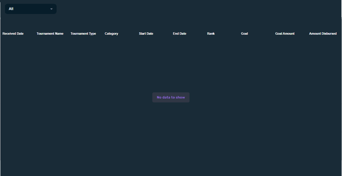Click the Goal Amount column header
The image size is (342, 176).
[x=285, y=34]
